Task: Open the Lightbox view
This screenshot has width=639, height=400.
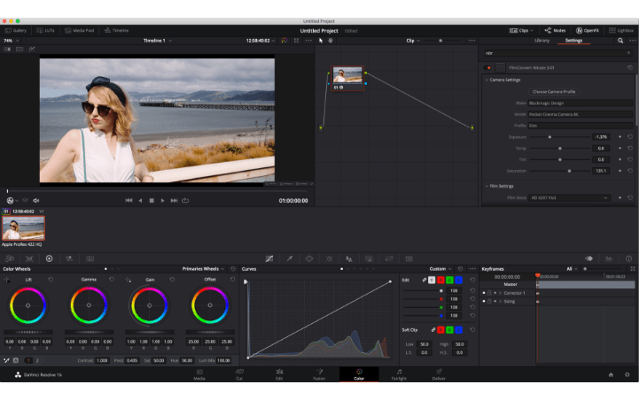Action: coord(621,30)
